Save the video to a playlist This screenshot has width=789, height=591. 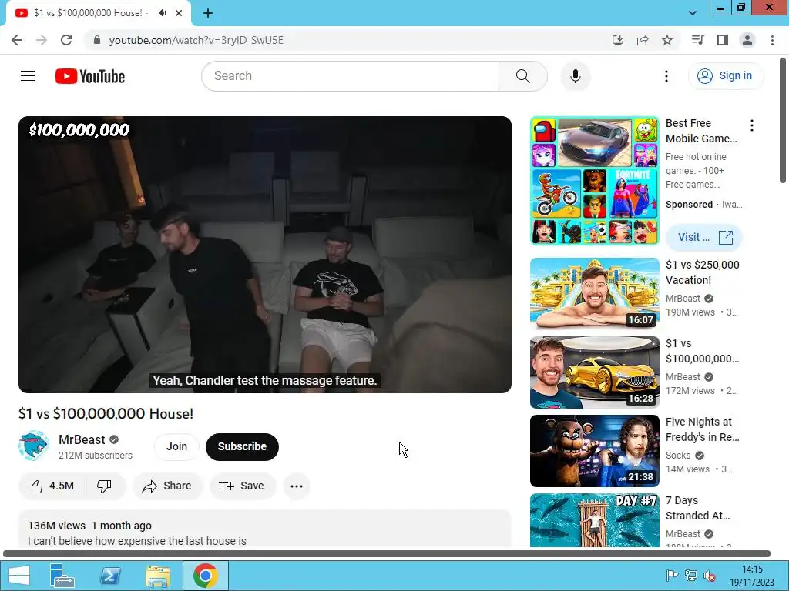pyautogui.click(x=242, y=486)
